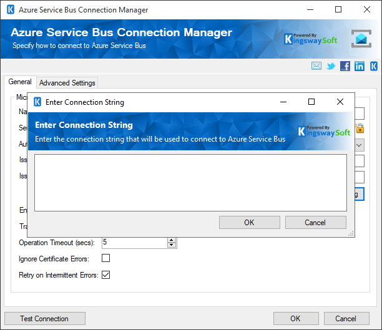
Task: Open the Twitter bird icon link
Action: coord(331,66)
